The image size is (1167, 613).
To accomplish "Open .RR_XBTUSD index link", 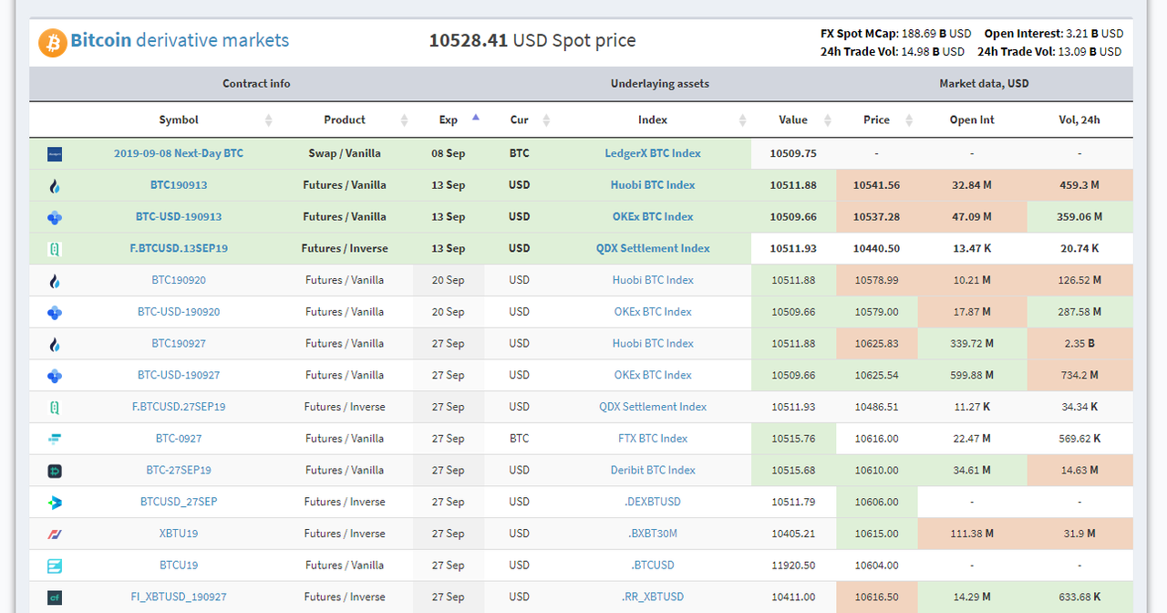I will (x=653, y=597).
